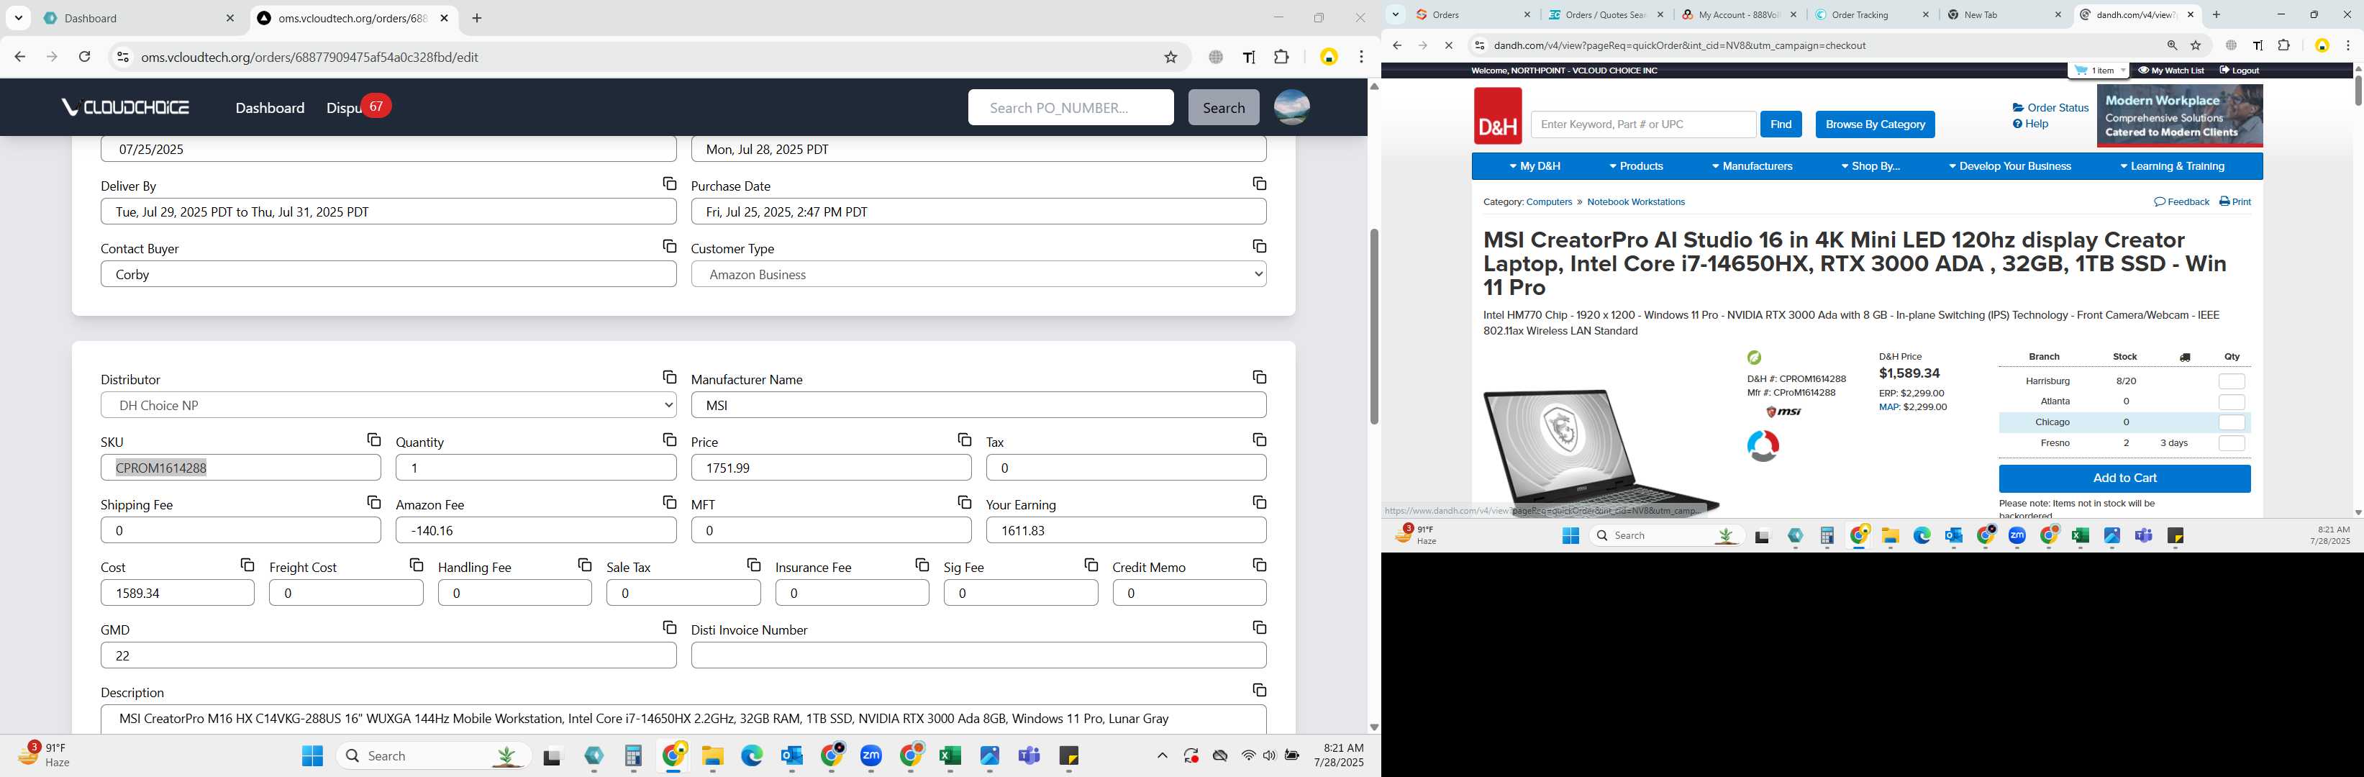Click the Add to Cart button

pos(2124,478)
